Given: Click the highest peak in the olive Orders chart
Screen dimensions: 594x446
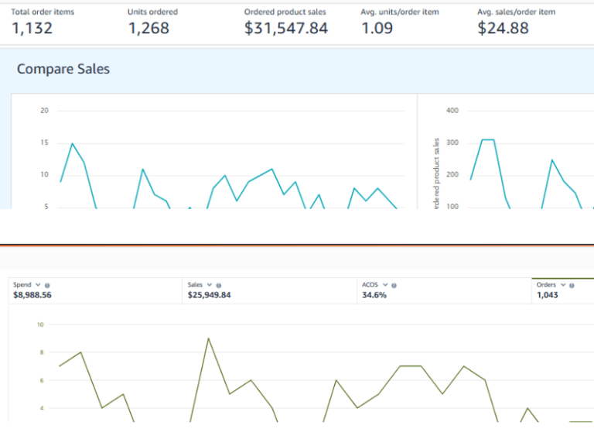Looking at the screenshot, I should coord(208,338).
